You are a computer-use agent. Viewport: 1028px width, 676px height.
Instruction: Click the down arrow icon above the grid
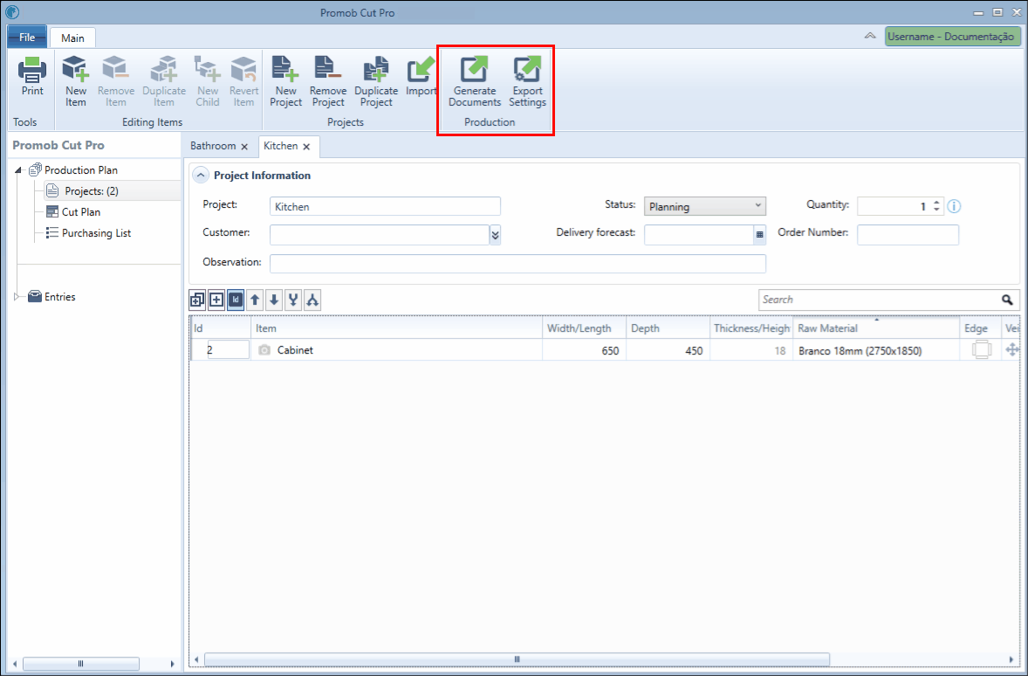tap(274, 300)
